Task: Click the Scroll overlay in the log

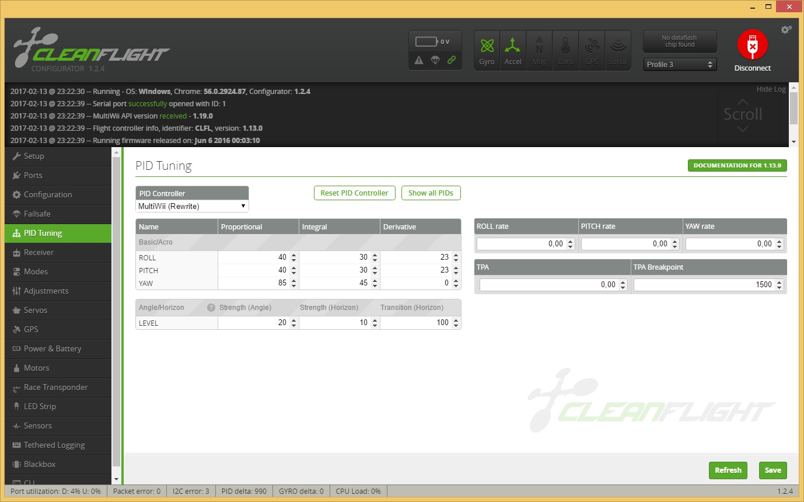Action: tap(743, 114)
